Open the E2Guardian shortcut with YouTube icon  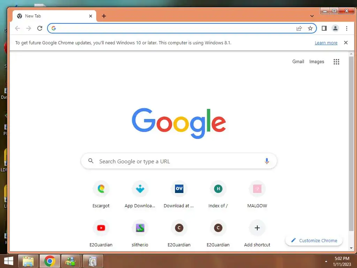101,233
